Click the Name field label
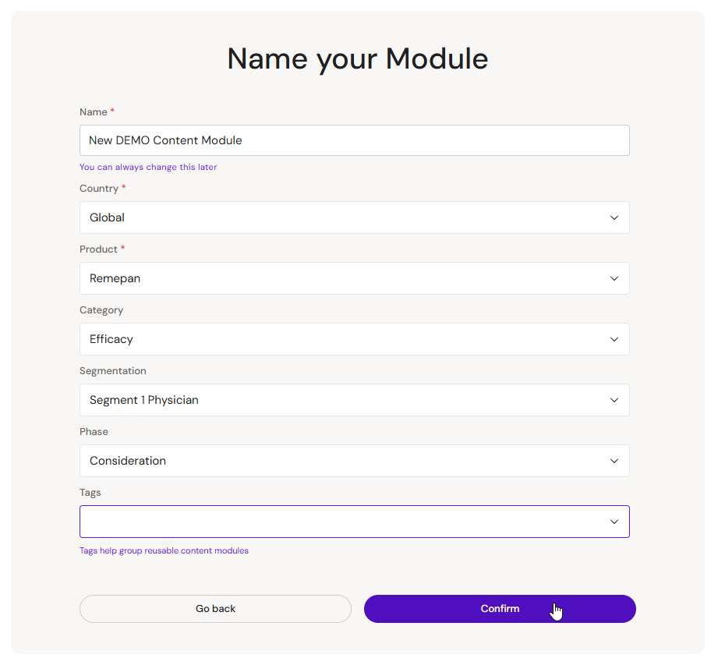The height and width of the screenshot is (665, 718). 94,112
